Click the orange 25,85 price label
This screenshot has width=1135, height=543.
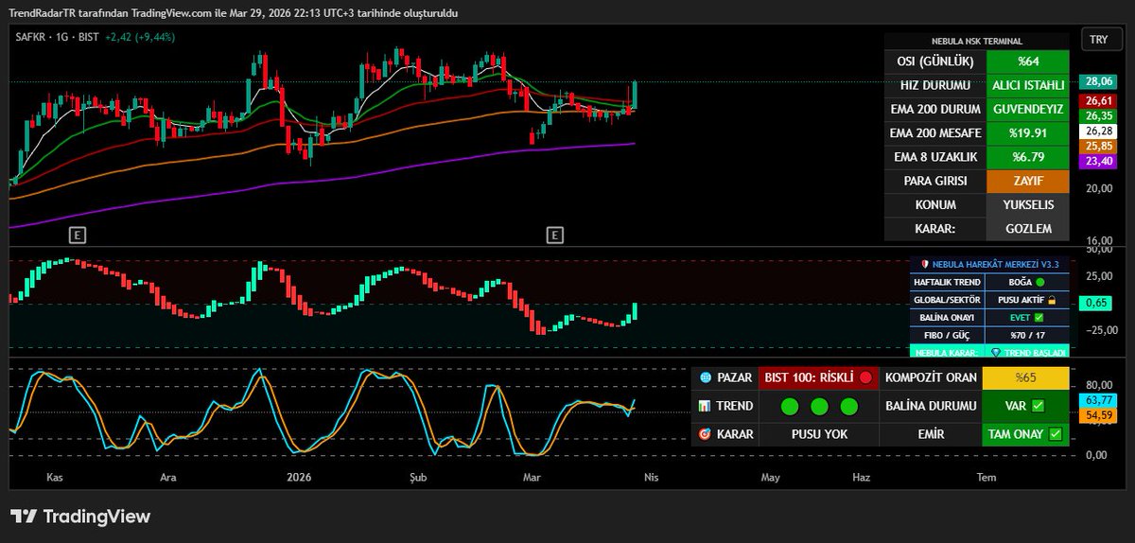pyautogui.click(x=1098, y=146)
